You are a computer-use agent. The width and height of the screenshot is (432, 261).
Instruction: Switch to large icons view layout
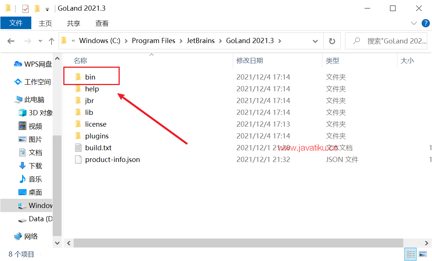pos(423,254)
